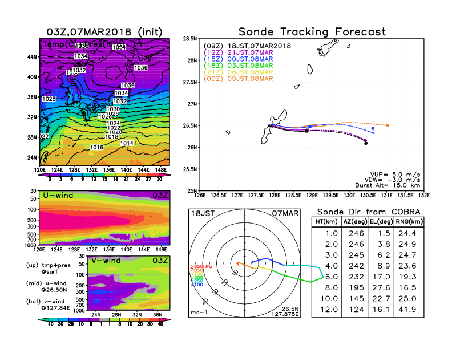Click elevation value 8.9 in the table
Viewport: 452px width, 349px height.
(x=384, y=266)
